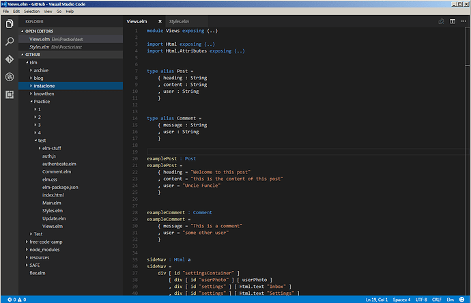The image size is (471, 303).
Task: Open the Extensions view in activity bar
Action: [10, 94]
